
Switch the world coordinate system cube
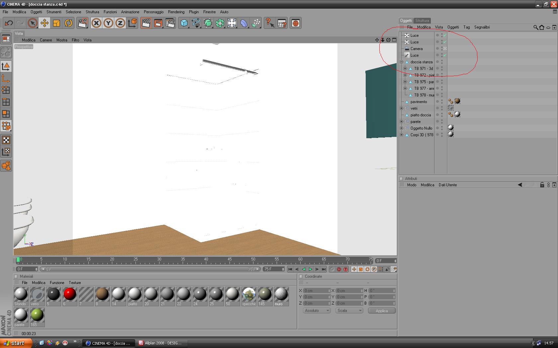click(132, 23)
